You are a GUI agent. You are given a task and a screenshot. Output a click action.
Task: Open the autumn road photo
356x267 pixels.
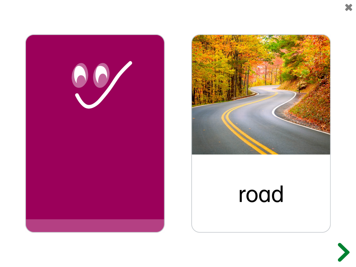click(261, 95)
